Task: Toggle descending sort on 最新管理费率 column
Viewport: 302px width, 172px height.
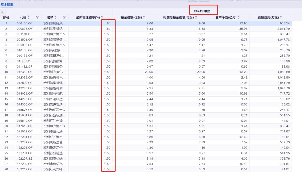Action: (102, 18)
